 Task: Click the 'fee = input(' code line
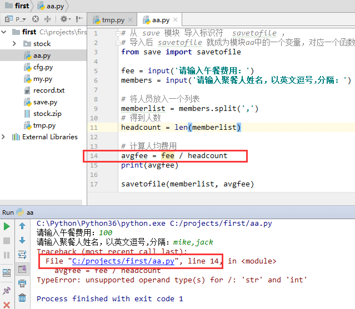coord(187,71)
